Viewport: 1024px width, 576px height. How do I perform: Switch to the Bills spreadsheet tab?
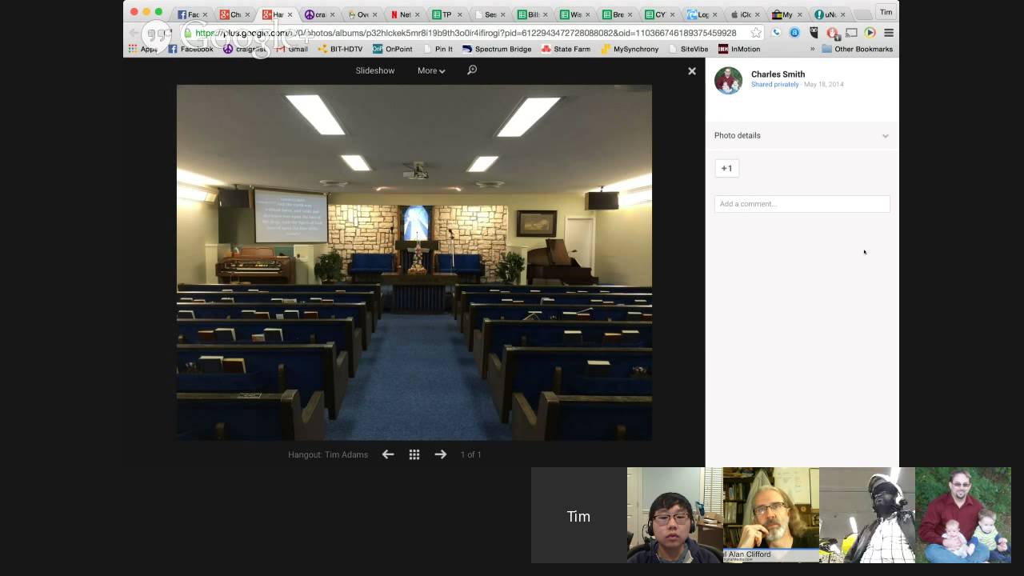click(x=532, y=14)
